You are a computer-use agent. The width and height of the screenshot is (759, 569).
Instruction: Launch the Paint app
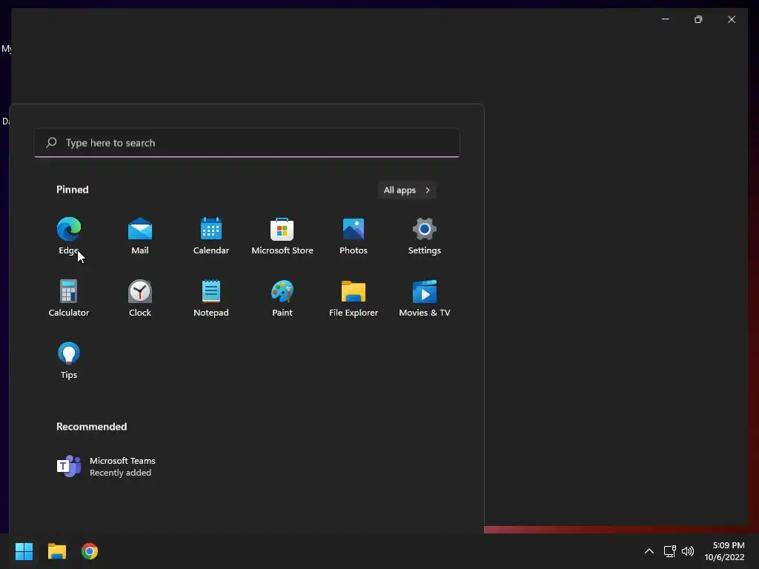click(x=282, y=299)
